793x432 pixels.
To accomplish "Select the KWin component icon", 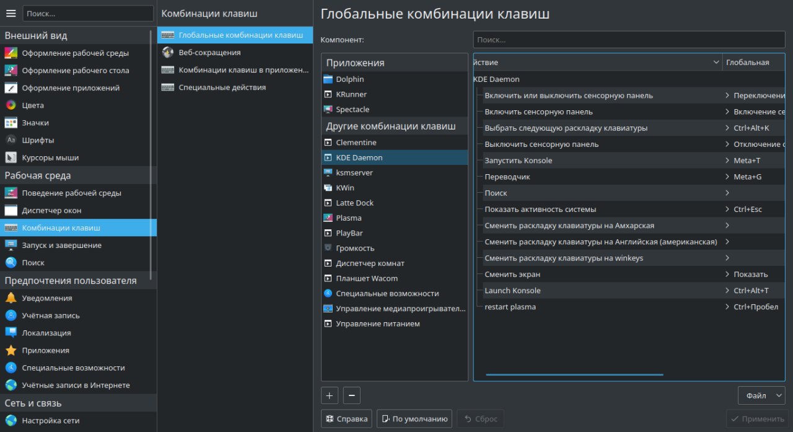I will point(328,187).
